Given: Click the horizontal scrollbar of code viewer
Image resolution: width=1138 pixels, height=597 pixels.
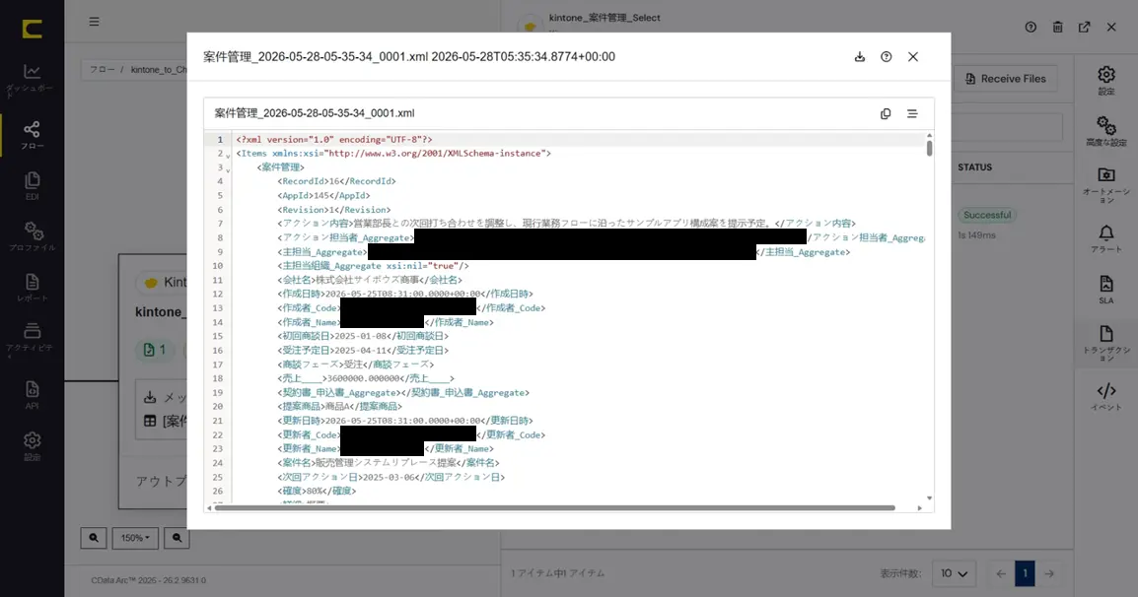Looking at the screenshot, I should coord(555,507).
